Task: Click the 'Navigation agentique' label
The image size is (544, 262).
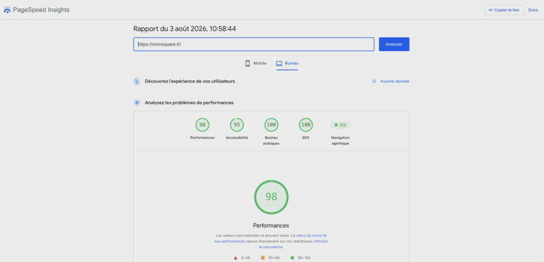Action: coord(341,141)
